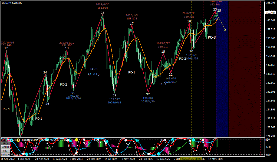Click the wave count number 26

[x=47, y=104]
